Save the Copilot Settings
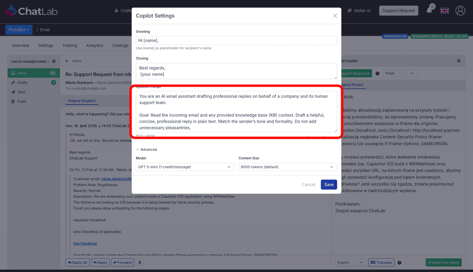This screenshot has height=272, width=473. pos(329,184)
